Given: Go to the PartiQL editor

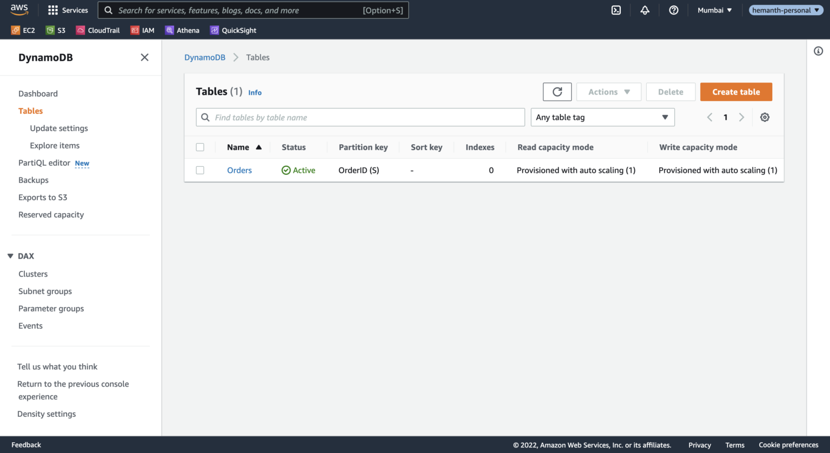Looking at the screenshot, I should point(44,163).
